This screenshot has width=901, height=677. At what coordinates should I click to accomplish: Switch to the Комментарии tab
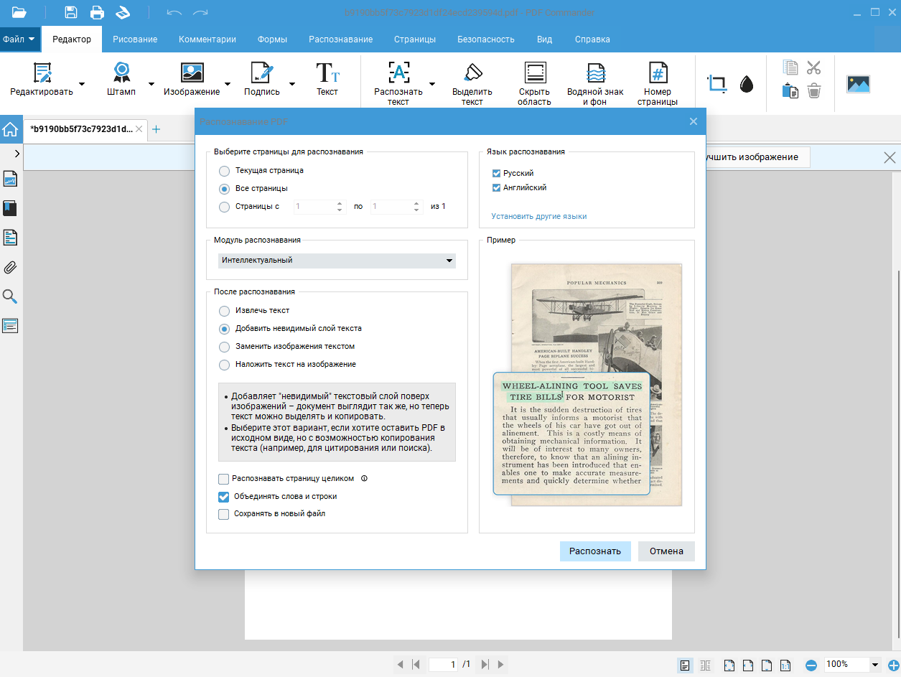[207, 39]
